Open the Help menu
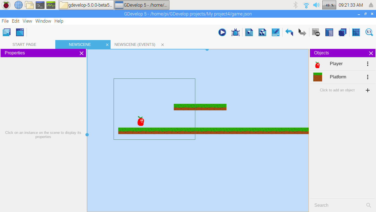376x212 pixels. pos(59,21)
